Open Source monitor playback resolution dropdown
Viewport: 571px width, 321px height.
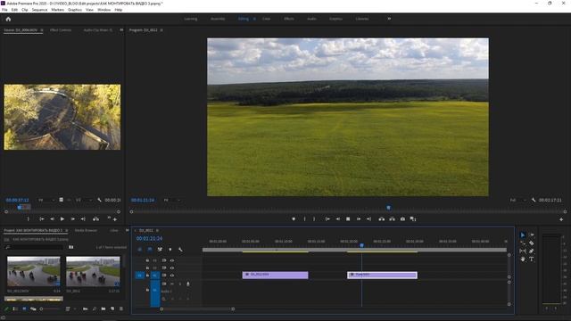click(x=84, y=200)
